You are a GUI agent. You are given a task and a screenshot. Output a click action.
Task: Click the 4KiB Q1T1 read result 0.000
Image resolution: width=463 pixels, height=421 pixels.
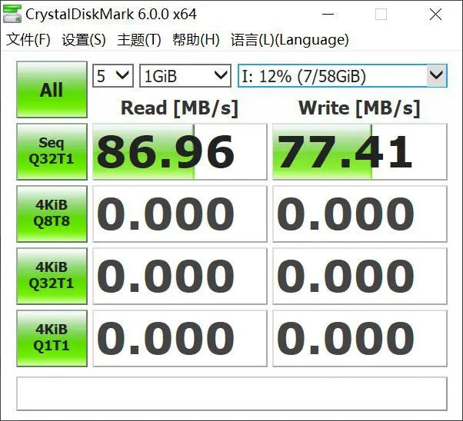[180, 338]
